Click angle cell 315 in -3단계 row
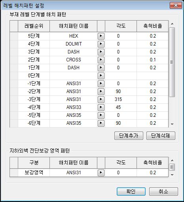Image resolution: width=184 pixels, height=202 pixels. click(x=121, y=99)
